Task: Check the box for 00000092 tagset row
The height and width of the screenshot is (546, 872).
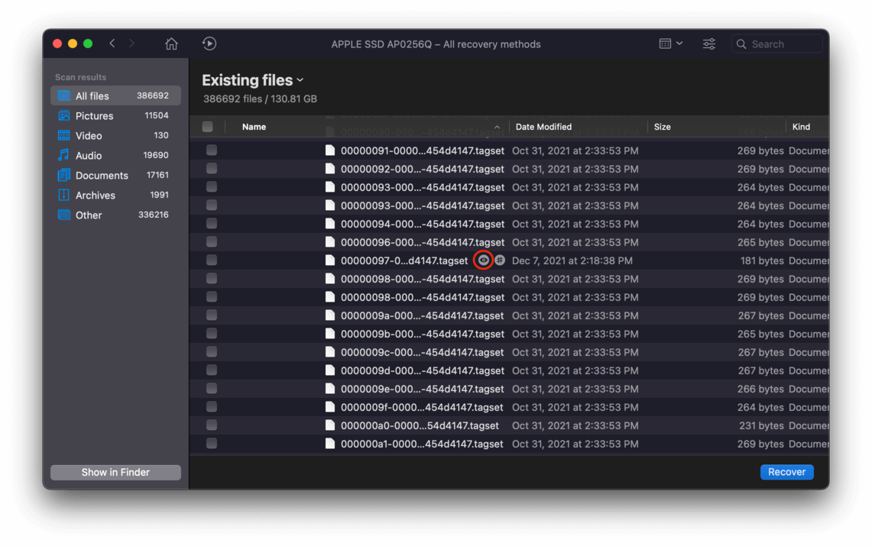Action: [212, 168]
